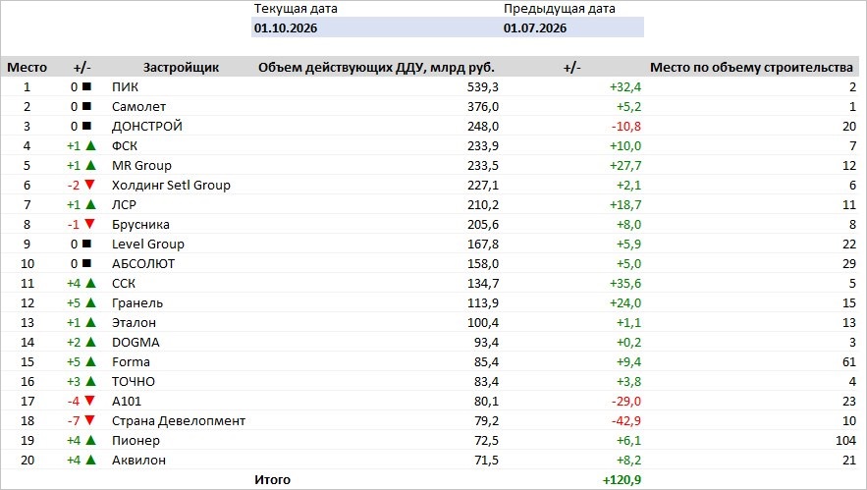This screenshot has width=867, height=490.
Task: Click the red down arrow in Страна Девелопмент row
Action: click(89, 420)
